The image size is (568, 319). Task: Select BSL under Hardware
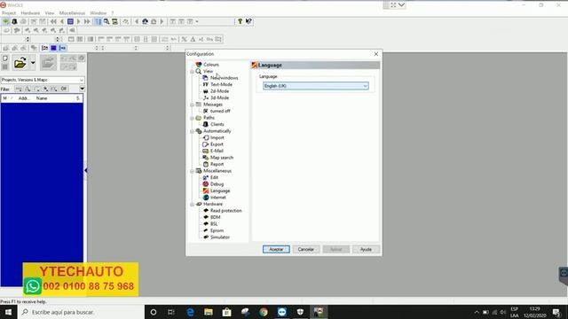214,223
